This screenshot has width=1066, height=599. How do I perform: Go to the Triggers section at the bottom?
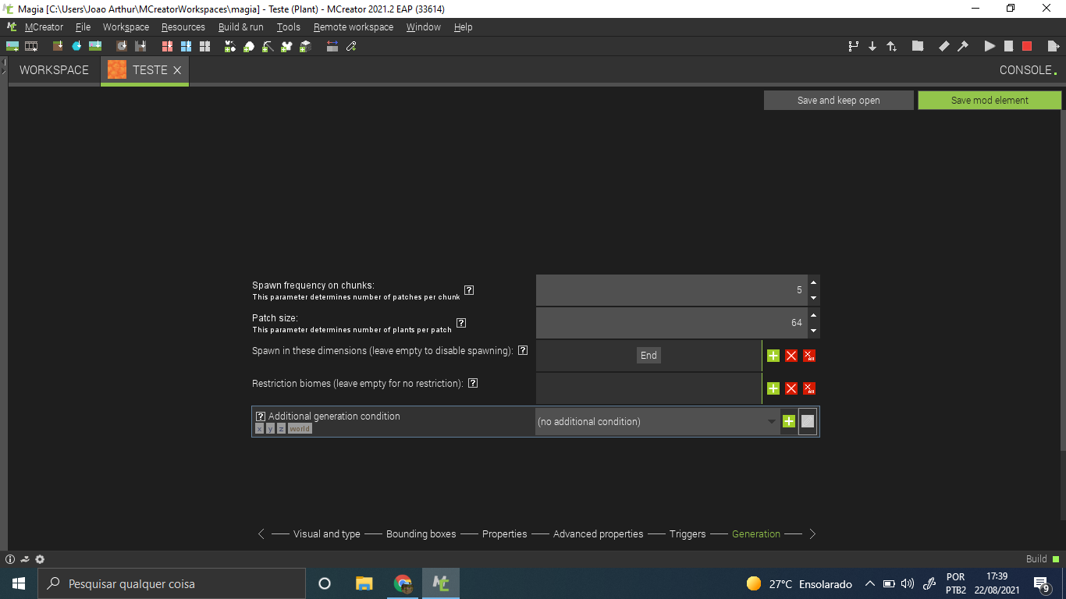pos(686,533)
